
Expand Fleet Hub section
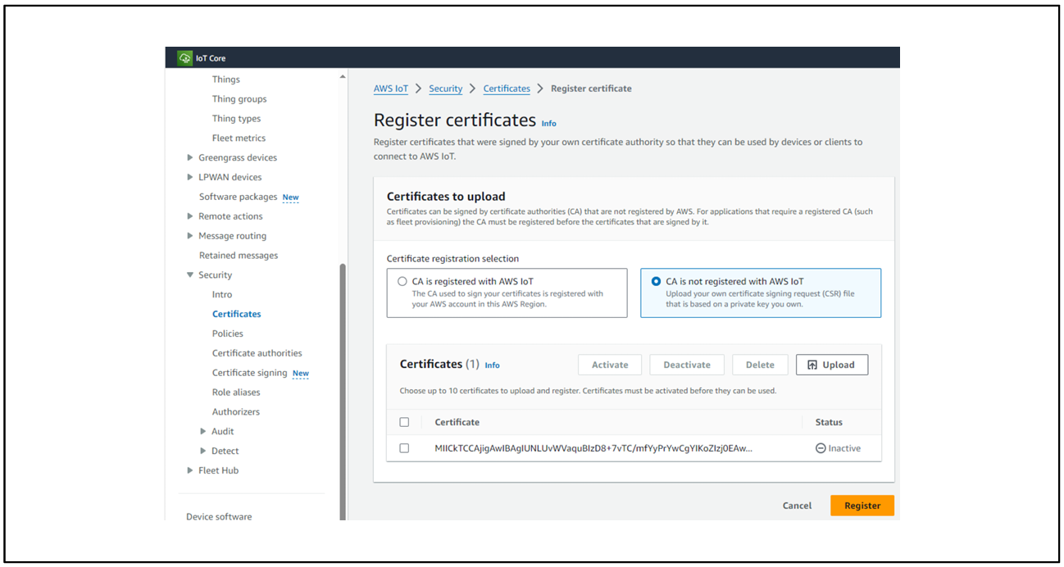[190, 471]
